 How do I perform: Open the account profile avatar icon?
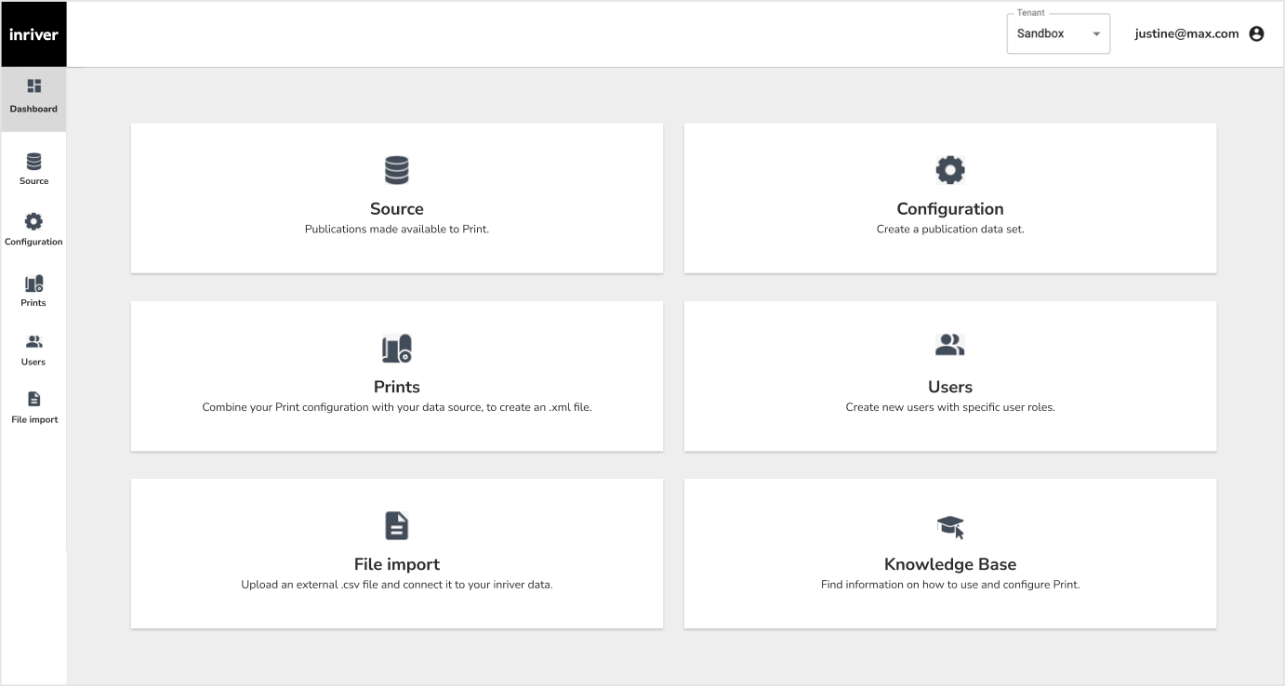(x=1256, y=33)
